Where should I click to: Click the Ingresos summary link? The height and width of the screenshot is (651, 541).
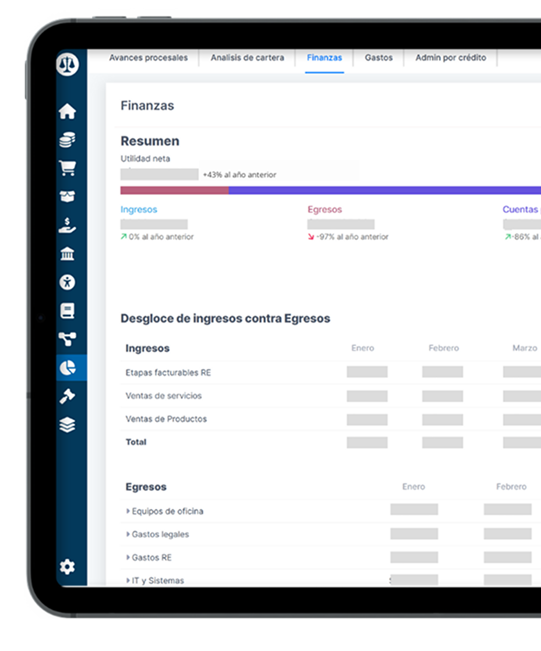tap(139, 210)
